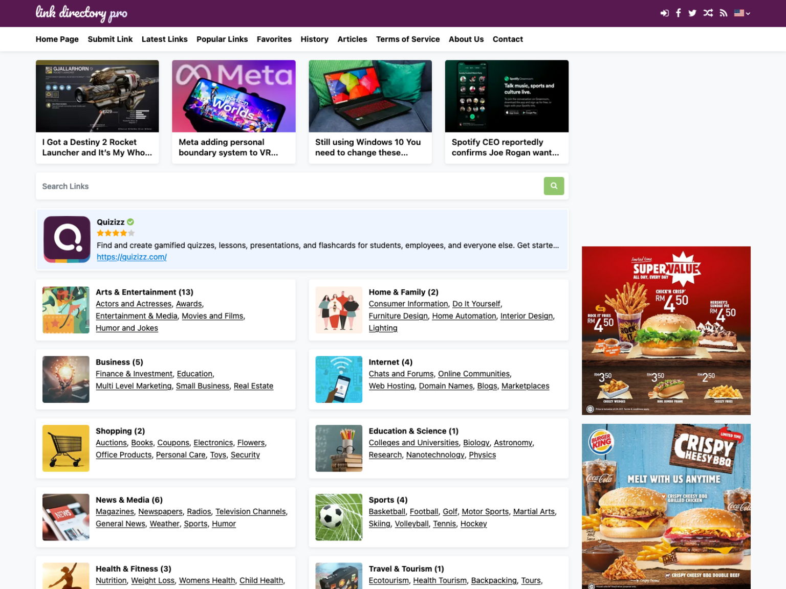Open the Meta VR boundary article thumbnail

click(x=233, y=97)
